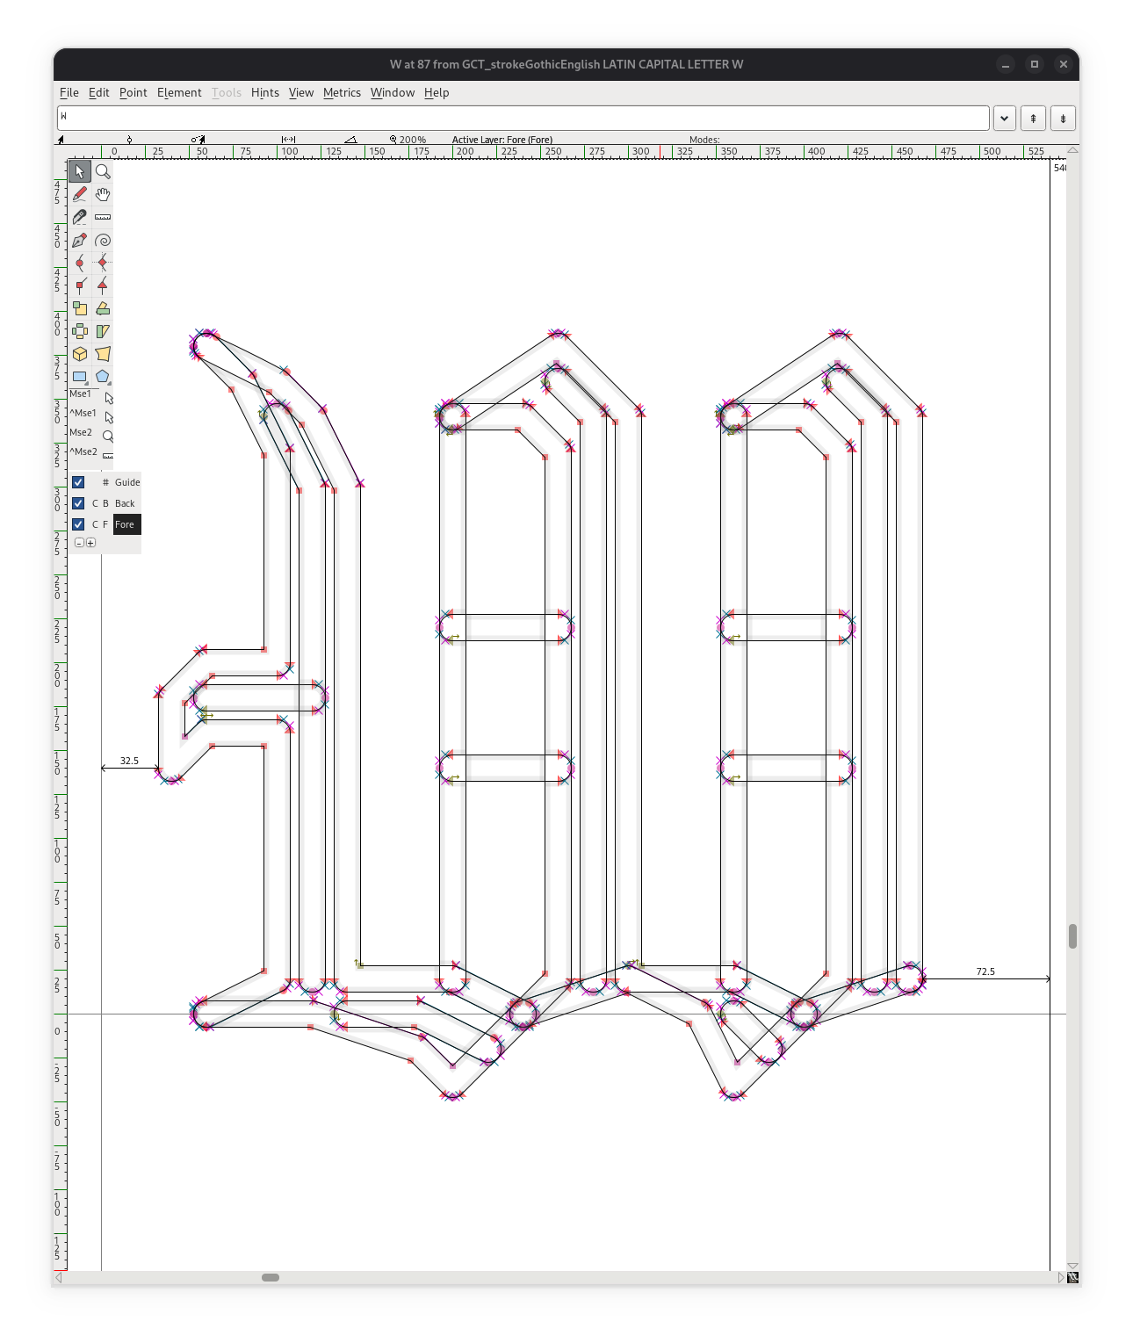Toggle Fore layer visibility checkbox
1133x1343 pixels.
pos(78,524)
